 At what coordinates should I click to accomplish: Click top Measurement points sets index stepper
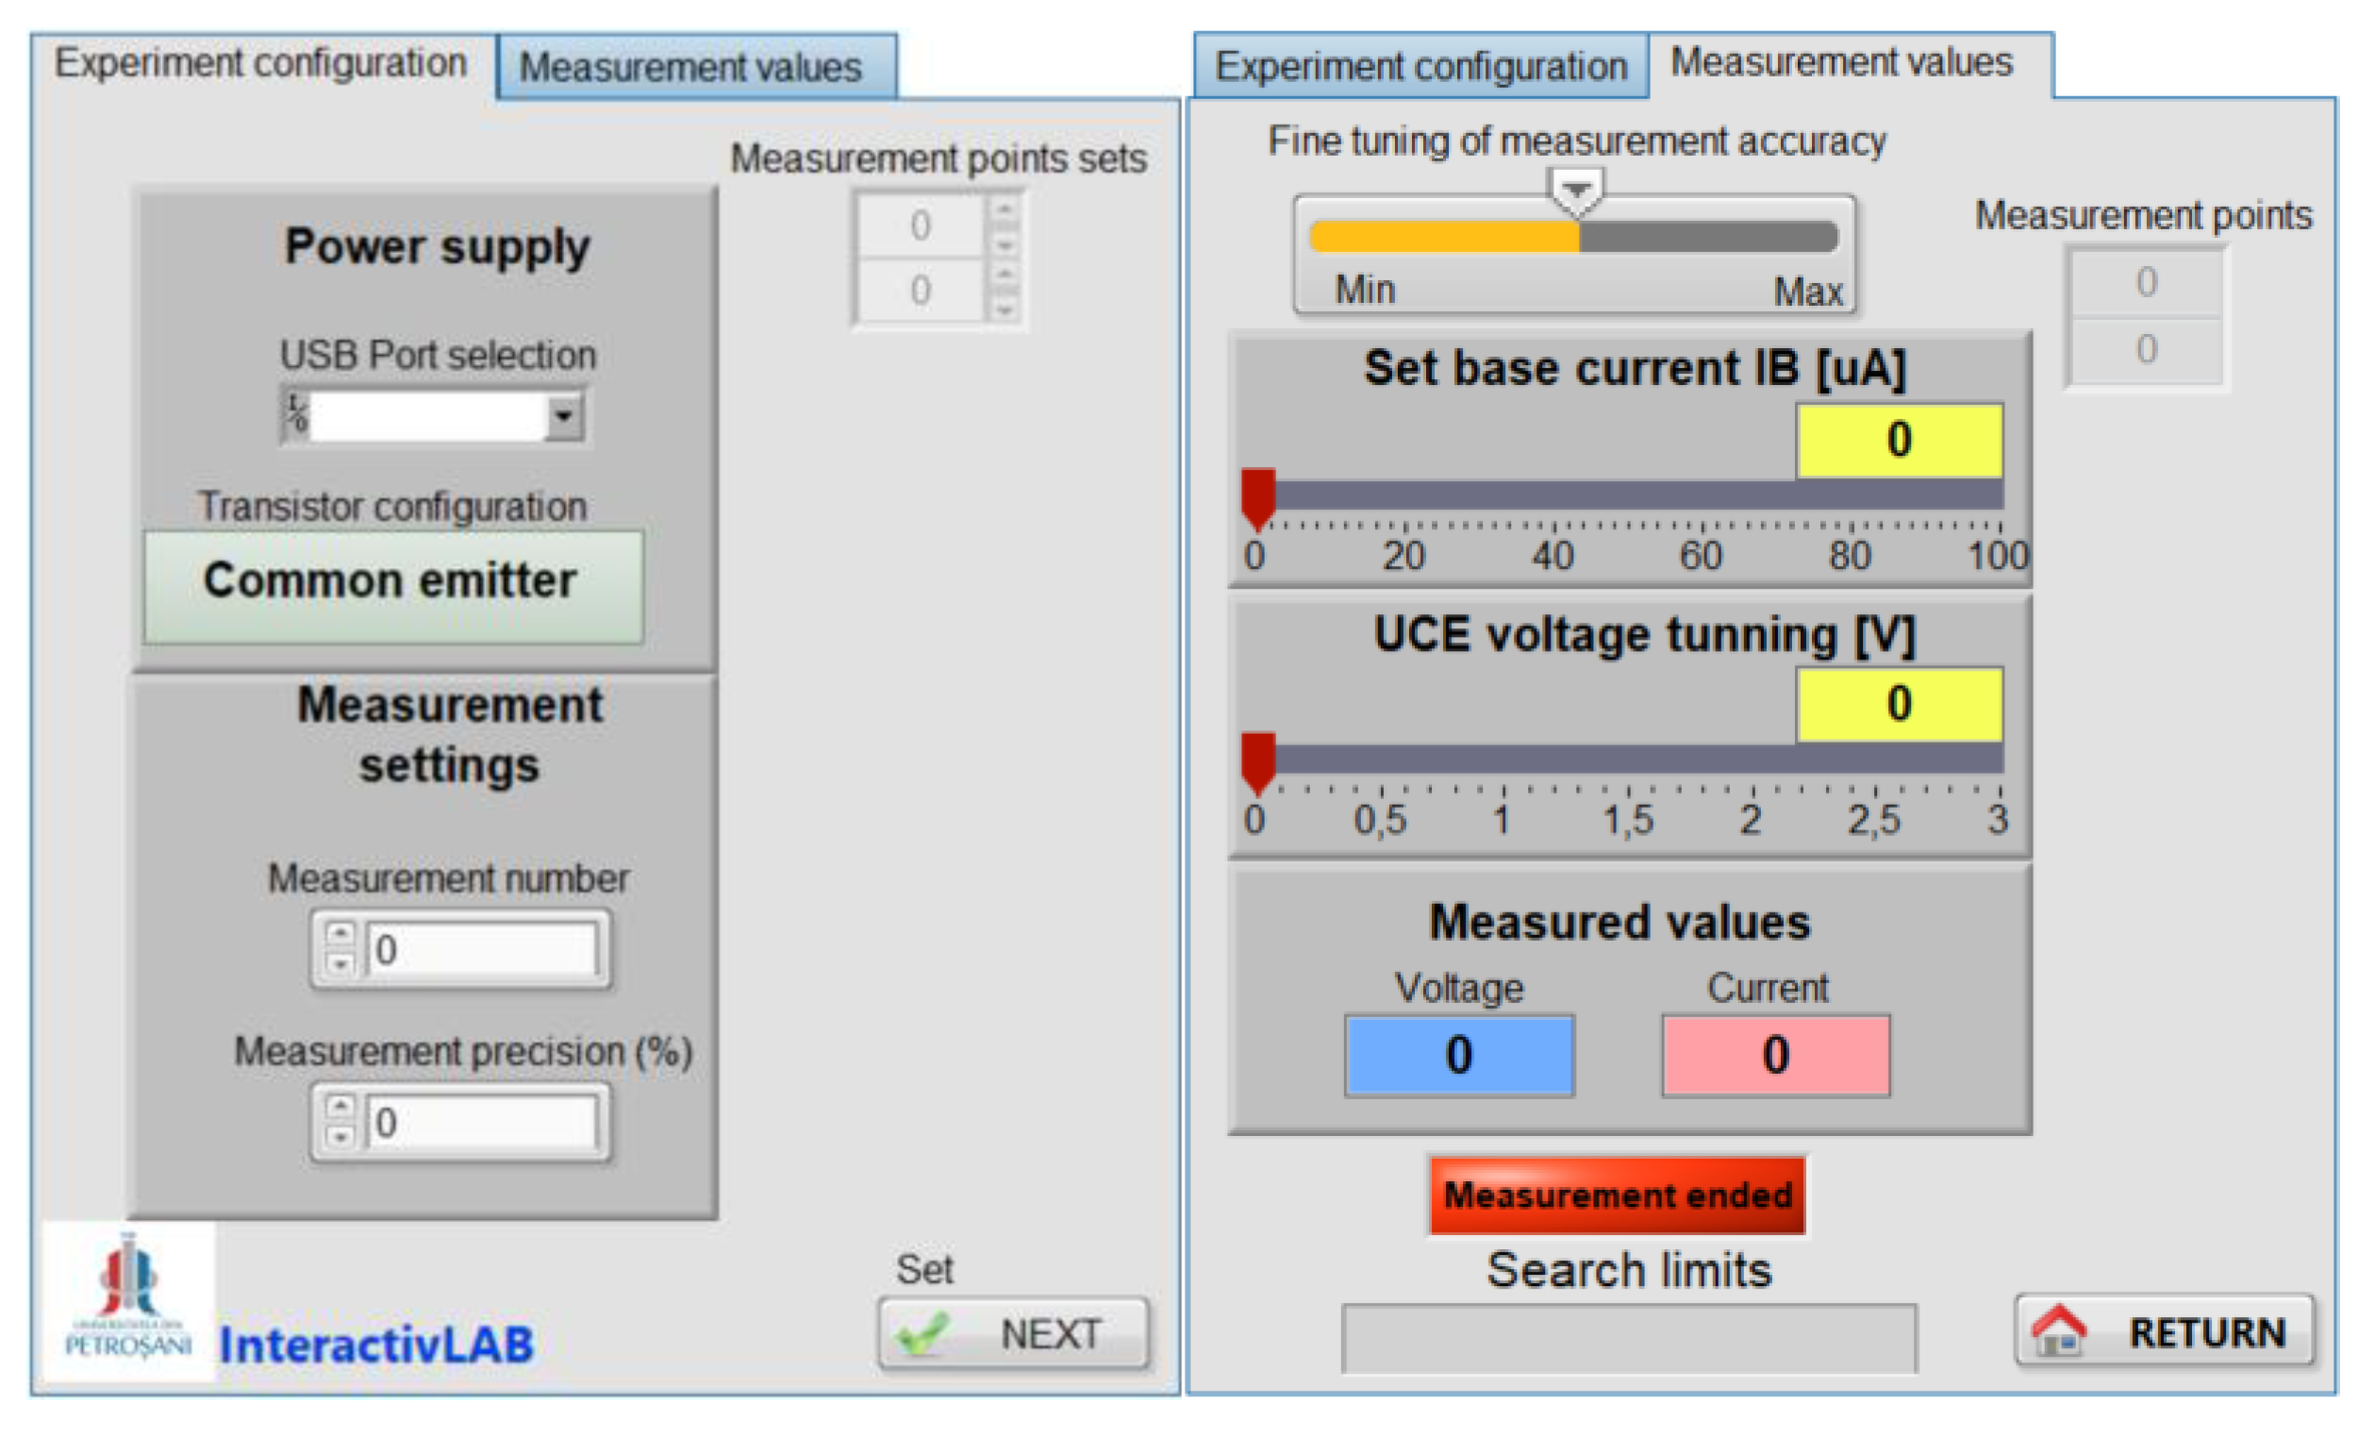click(x=1005, y=225)
